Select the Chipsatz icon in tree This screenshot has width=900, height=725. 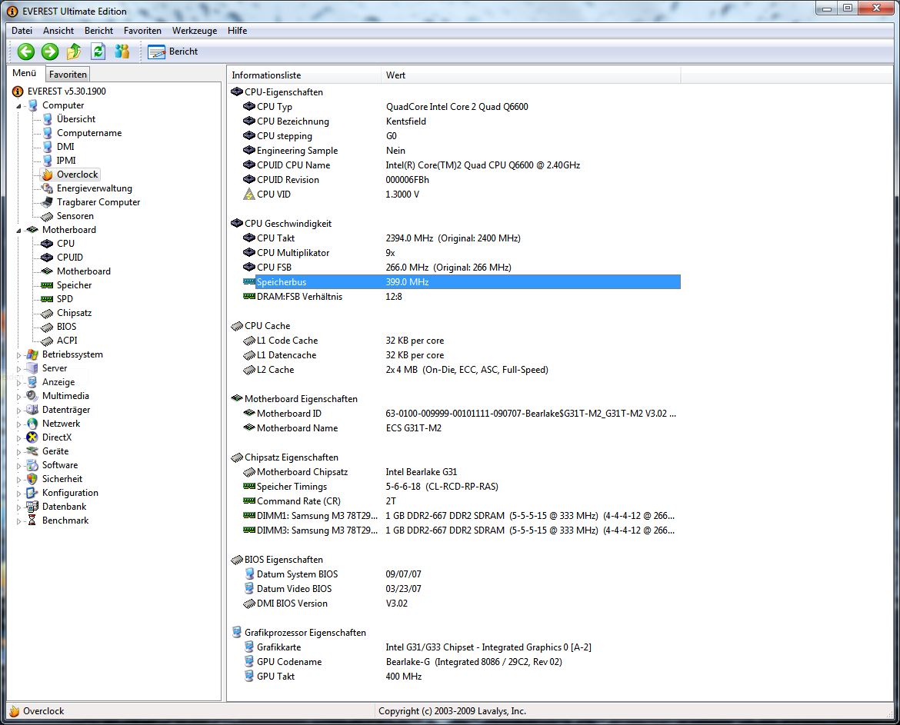48,313
